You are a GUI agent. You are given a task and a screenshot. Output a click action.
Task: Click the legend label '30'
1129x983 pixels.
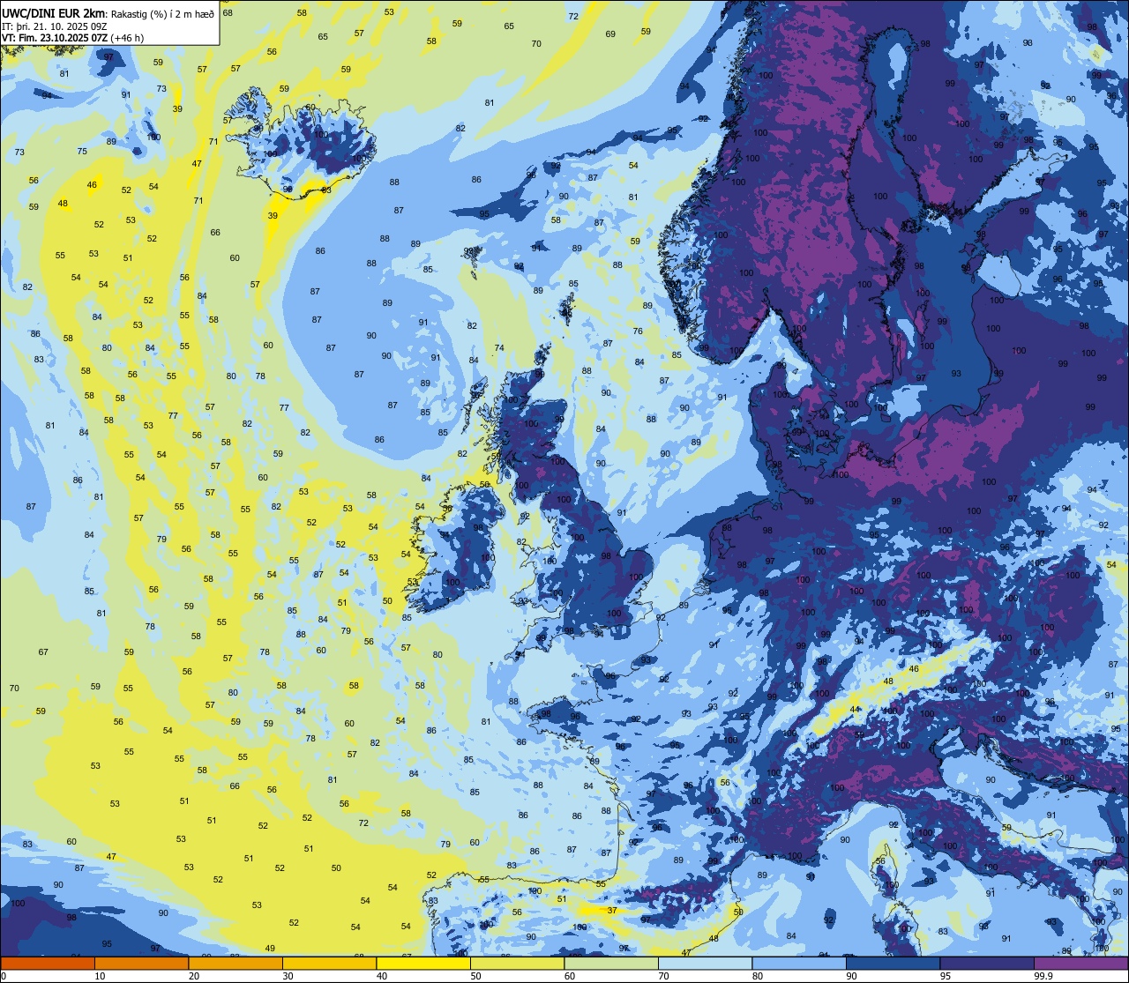point(288,976)
